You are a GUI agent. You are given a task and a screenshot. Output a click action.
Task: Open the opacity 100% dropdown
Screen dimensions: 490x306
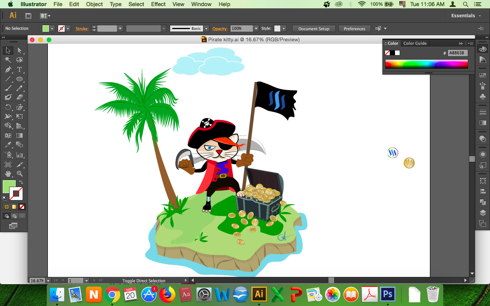pyautogui.click(x=256, y=29)
